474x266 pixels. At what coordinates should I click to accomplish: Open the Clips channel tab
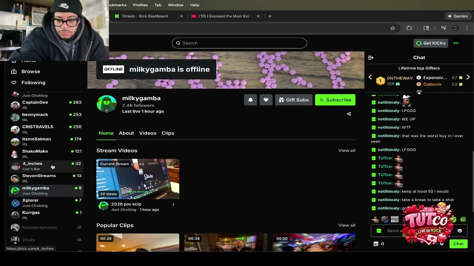pos(168,133)
